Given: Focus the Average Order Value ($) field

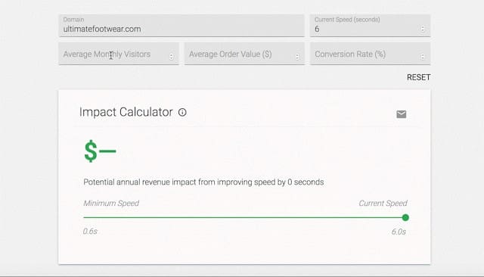Looking at the screenshot, I should tap(244, 54).
